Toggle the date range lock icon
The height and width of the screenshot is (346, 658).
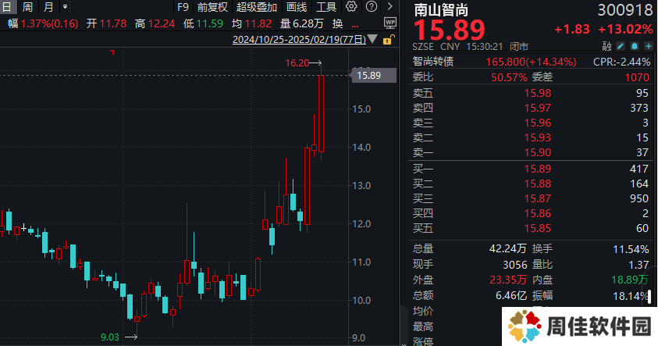tap(388, 40)
